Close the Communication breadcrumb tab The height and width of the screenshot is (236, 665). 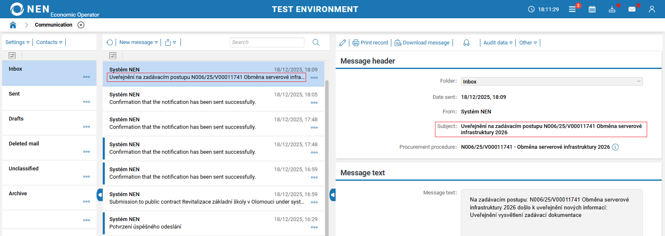[x=81, y=25]
